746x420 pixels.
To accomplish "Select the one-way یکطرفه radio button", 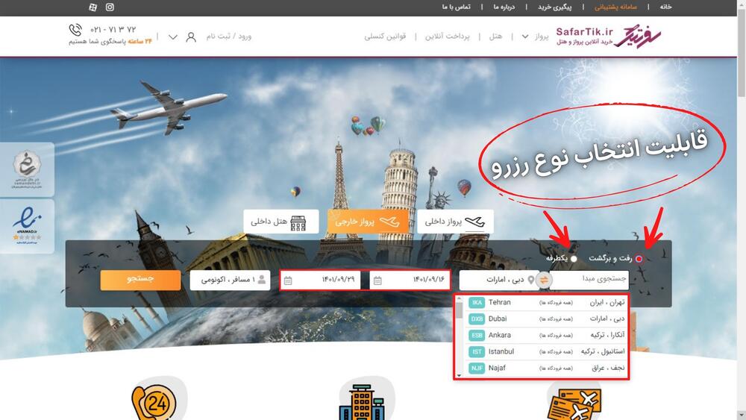I will 574,259.
